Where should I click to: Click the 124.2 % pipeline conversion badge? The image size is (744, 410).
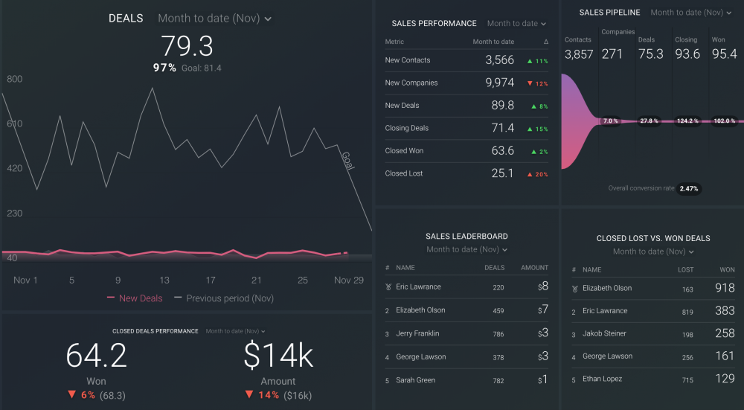[x=688, y=121]
